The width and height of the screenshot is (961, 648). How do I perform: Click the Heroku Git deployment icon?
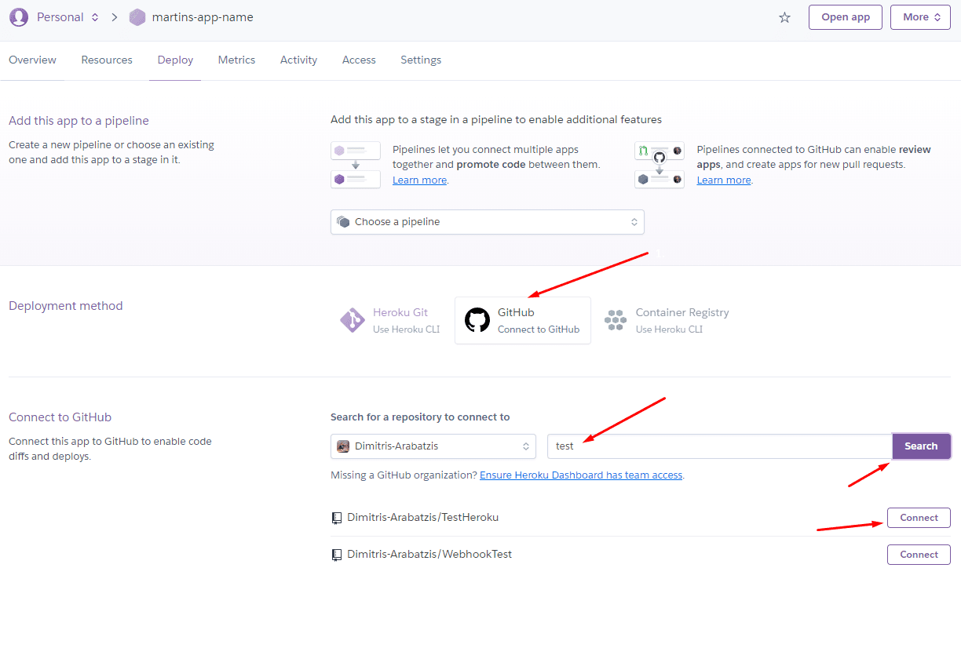(x=352, y=320)
